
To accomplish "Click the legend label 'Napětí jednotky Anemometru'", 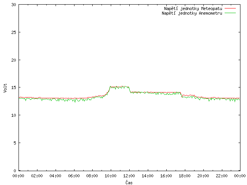I will [192, 13].
